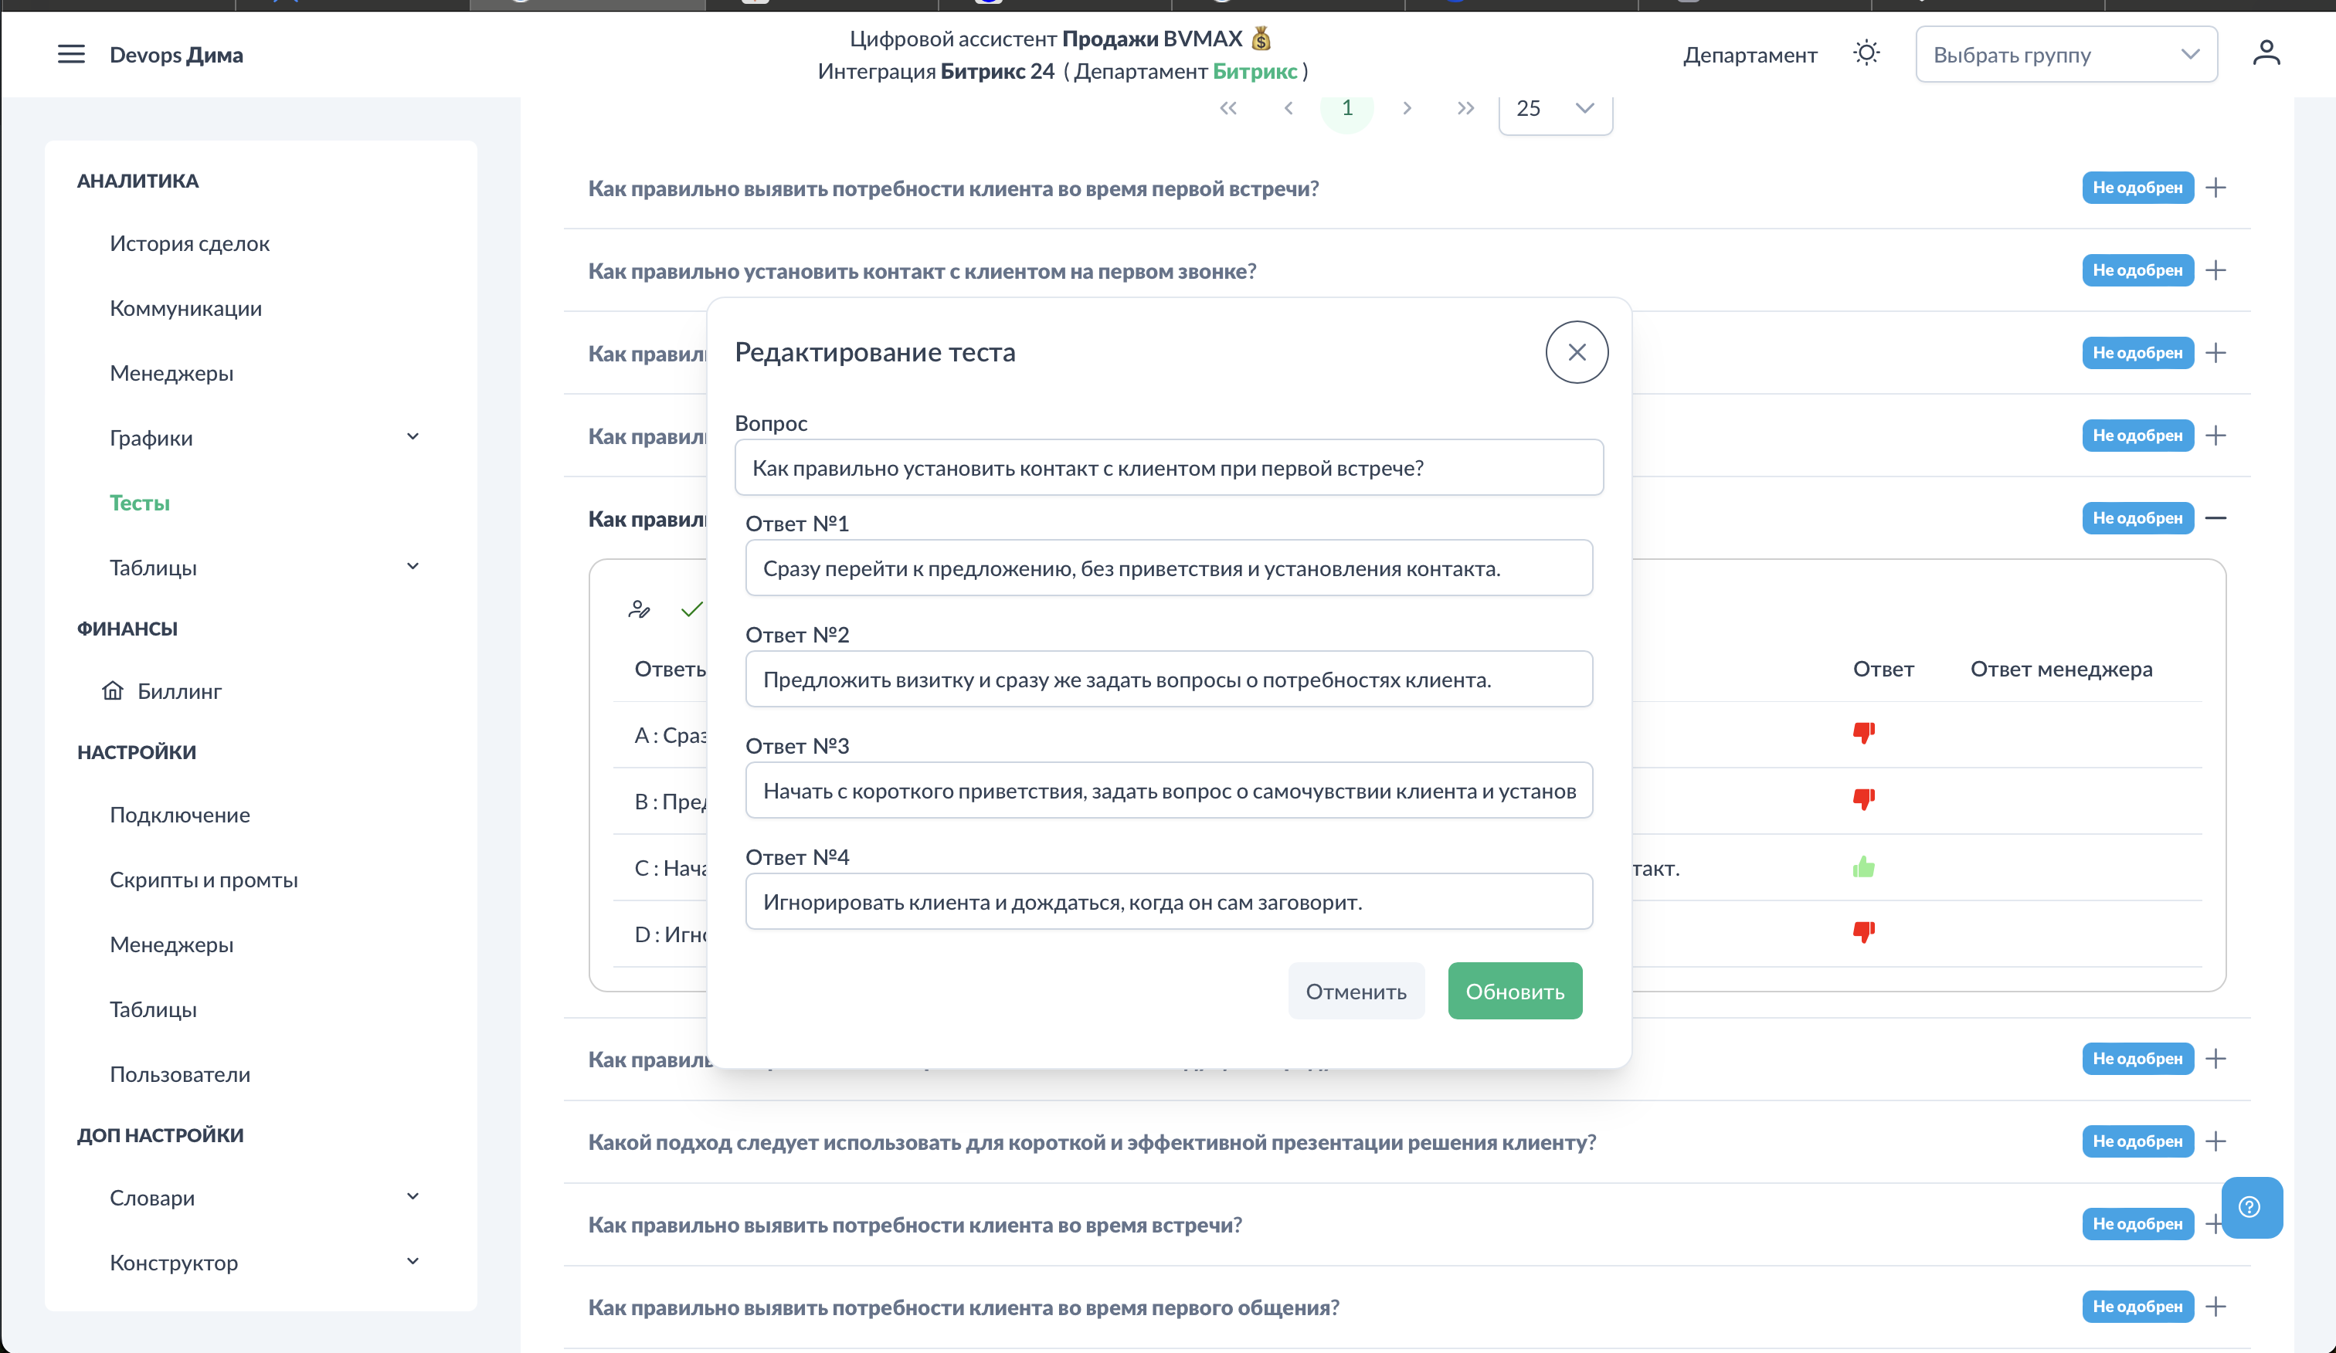Open the 25 per-page size dropdown

click(x=1554, y=108)
